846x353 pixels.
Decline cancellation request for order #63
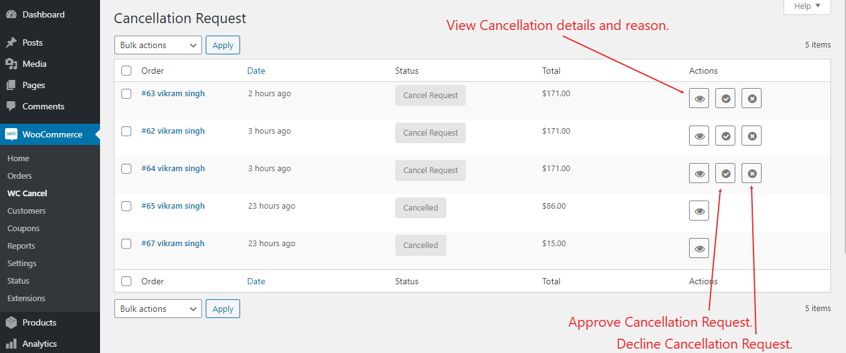[x=752, y=98]
